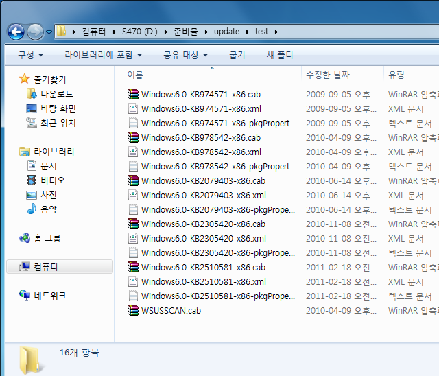
Task: Open the 사진 library
Action: (x=49, y=195)
